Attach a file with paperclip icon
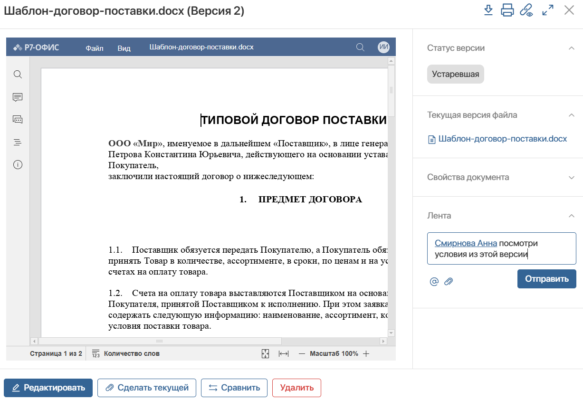The image size is (583, 400). 449,282
